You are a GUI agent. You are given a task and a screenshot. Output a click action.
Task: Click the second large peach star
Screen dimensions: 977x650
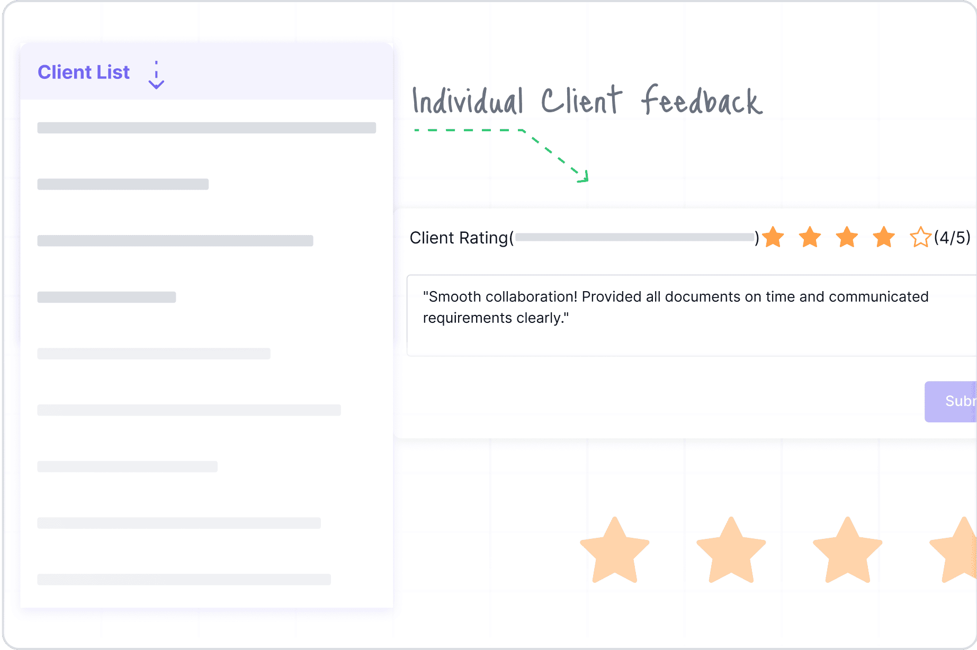[x=731, y=550]
